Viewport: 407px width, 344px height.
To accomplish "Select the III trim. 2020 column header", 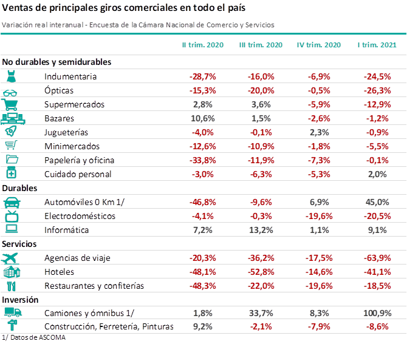I will point(261,45).
